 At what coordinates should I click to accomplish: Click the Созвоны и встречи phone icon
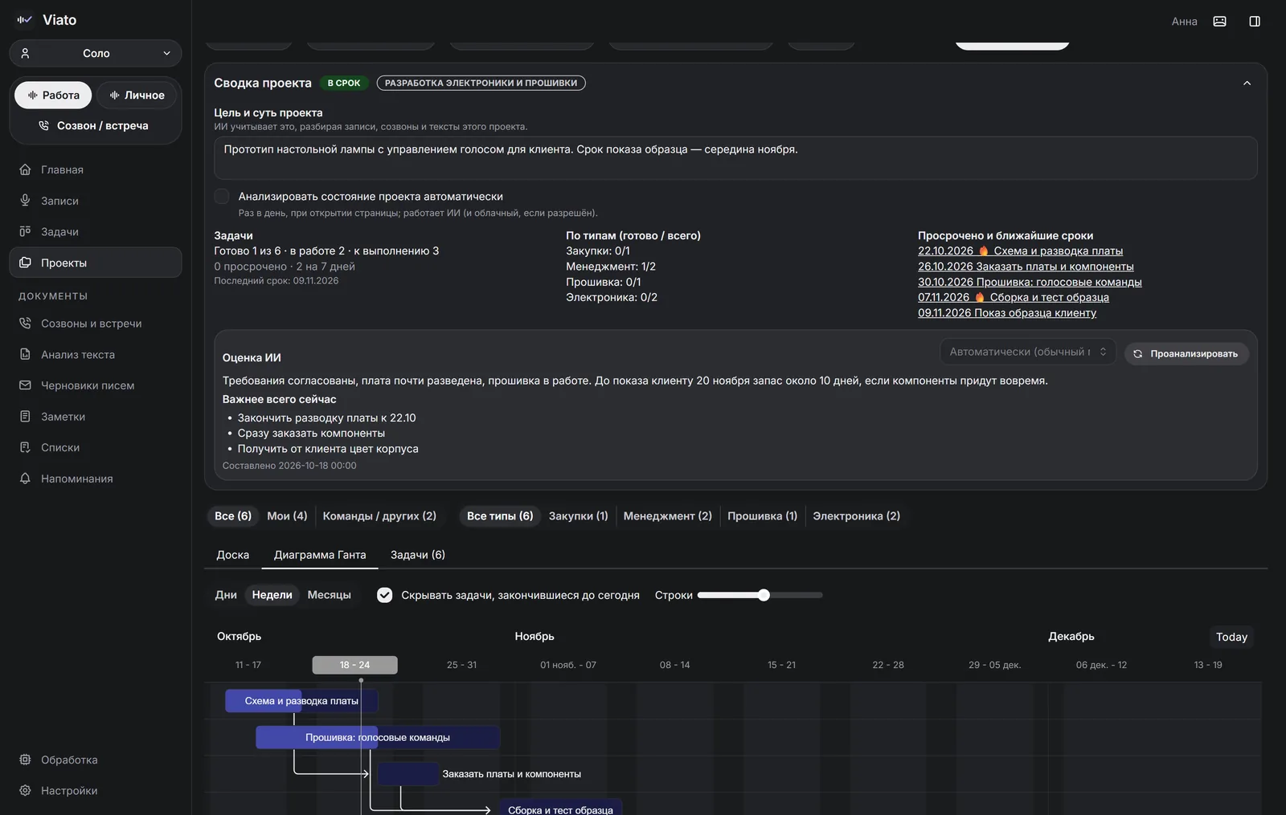point(25,324)
